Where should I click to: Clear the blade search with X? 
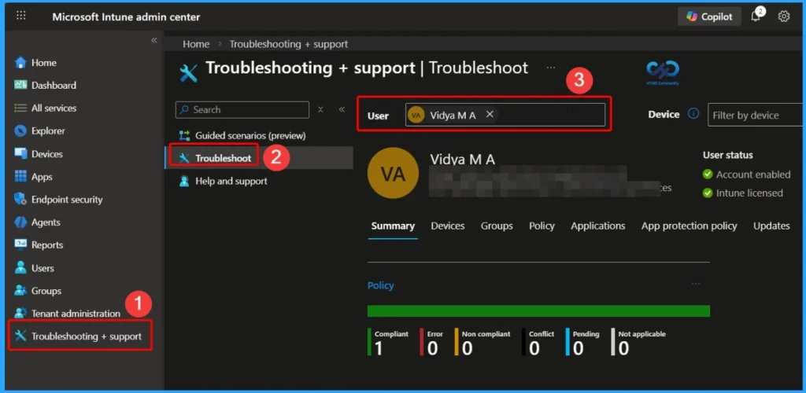point(320,109)
